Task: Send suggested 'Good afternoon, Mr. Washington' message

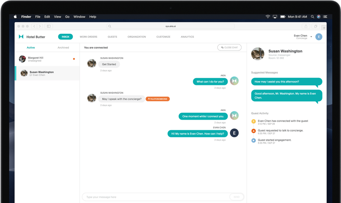Action: click(287, 96)
